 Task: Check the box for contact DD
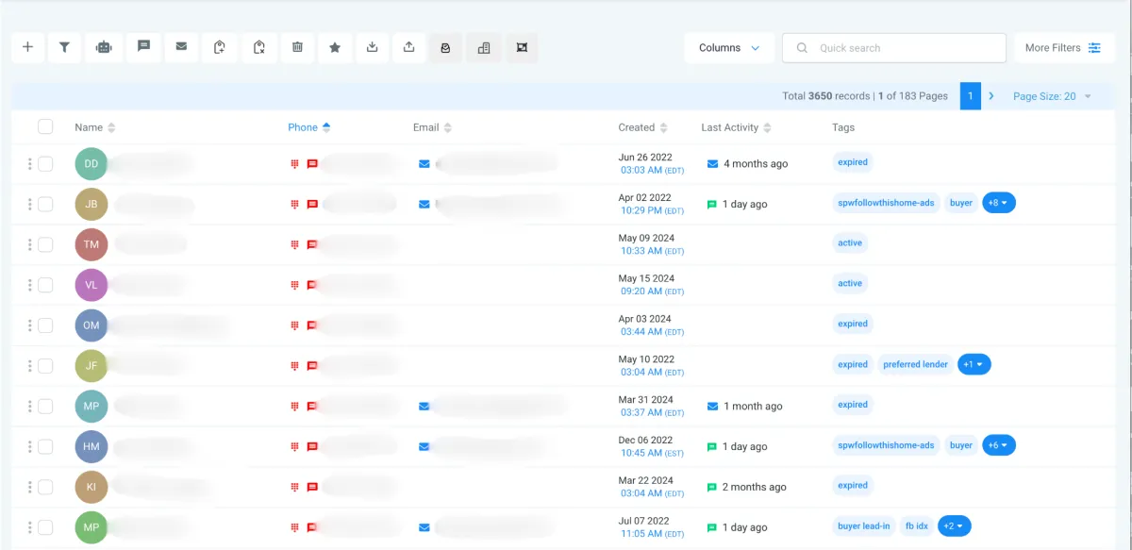pos(45,164)
